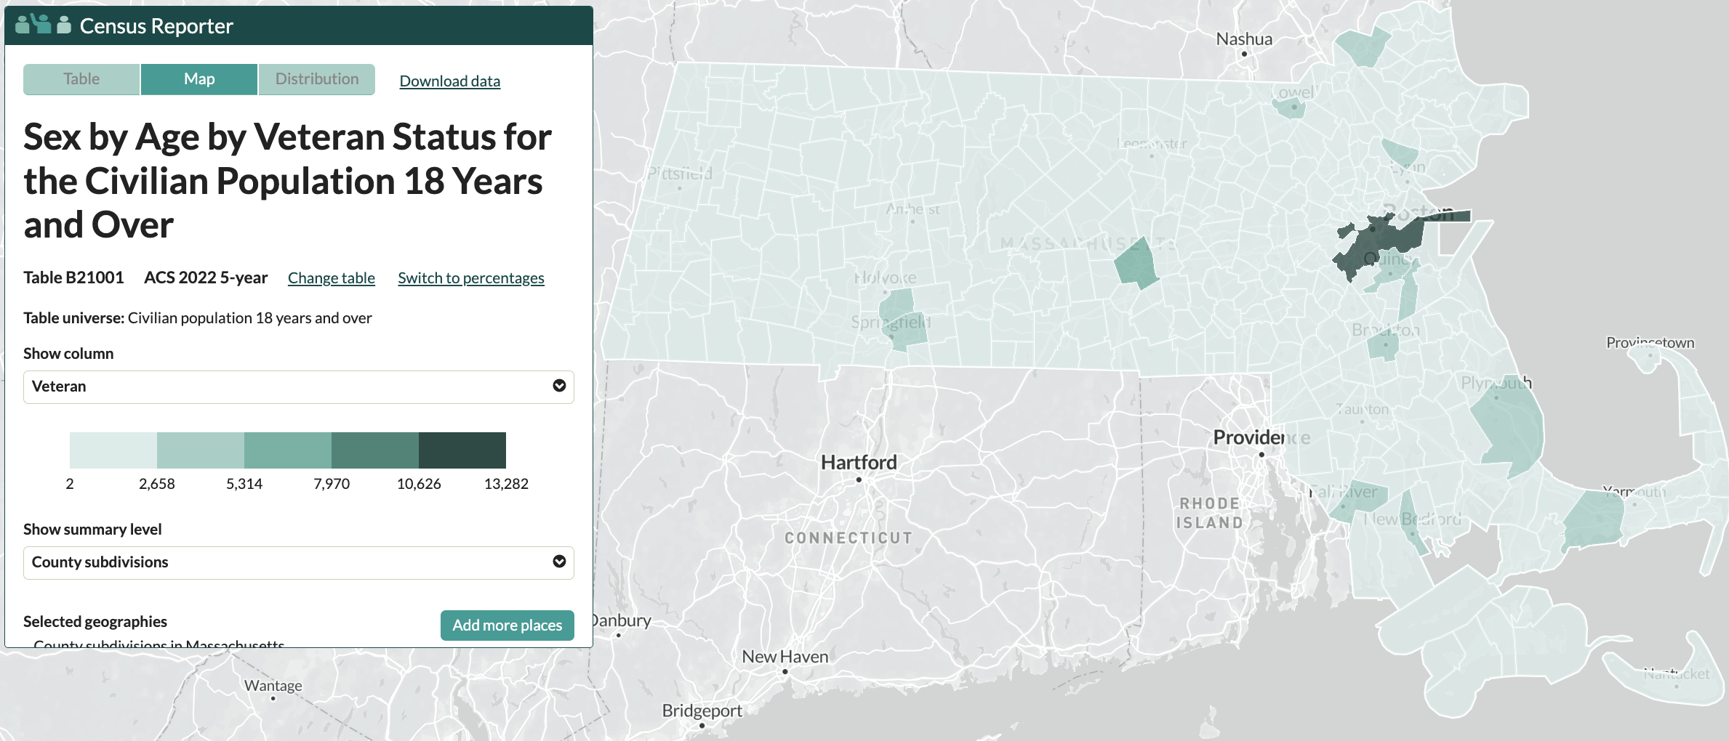This screenshot has width=1729, height=741.
Task: Open the Show column Veteran dropdown
Action: pyautogui.click(x=299, y=386)
